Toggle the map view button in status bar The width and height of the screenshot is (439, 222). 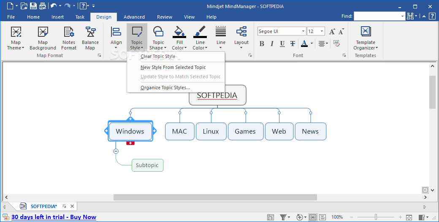click(x=313, y=217)
